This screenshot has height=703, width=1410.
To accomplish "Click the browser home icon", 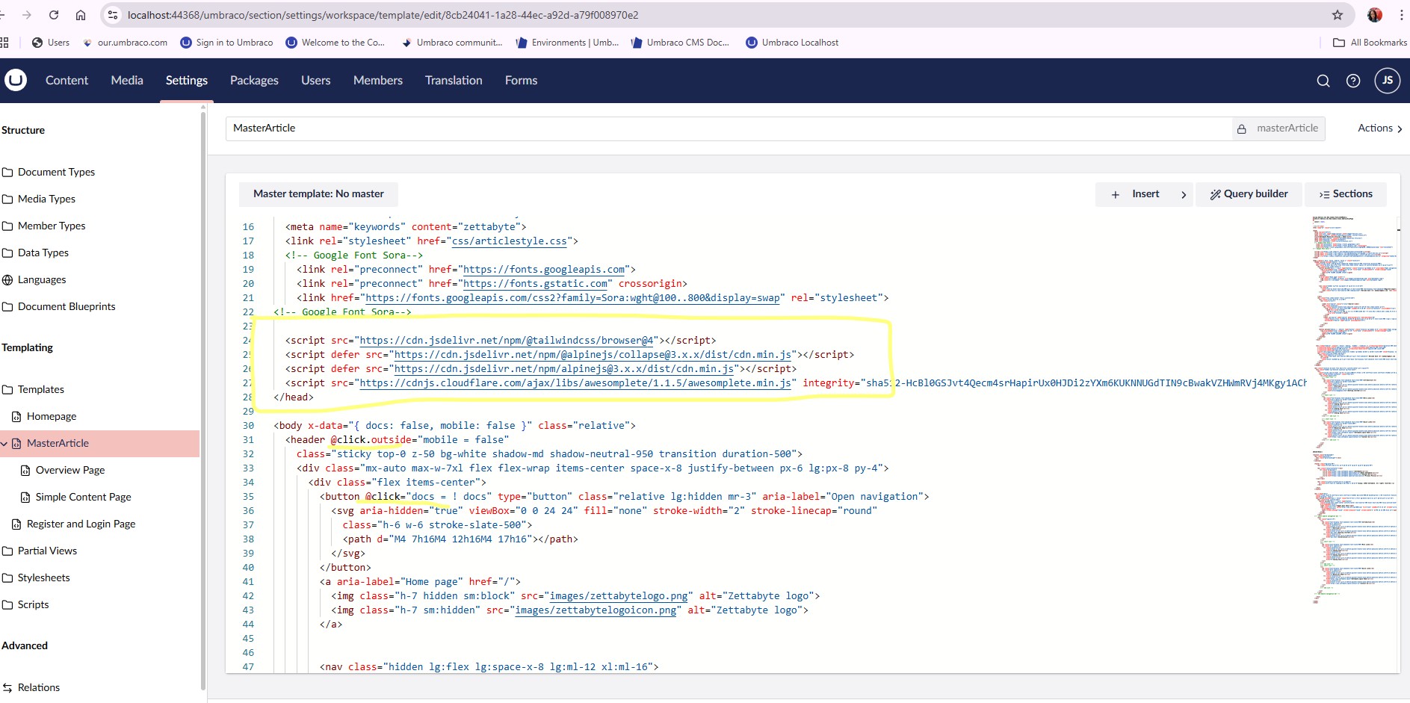I will pos(81,15).
